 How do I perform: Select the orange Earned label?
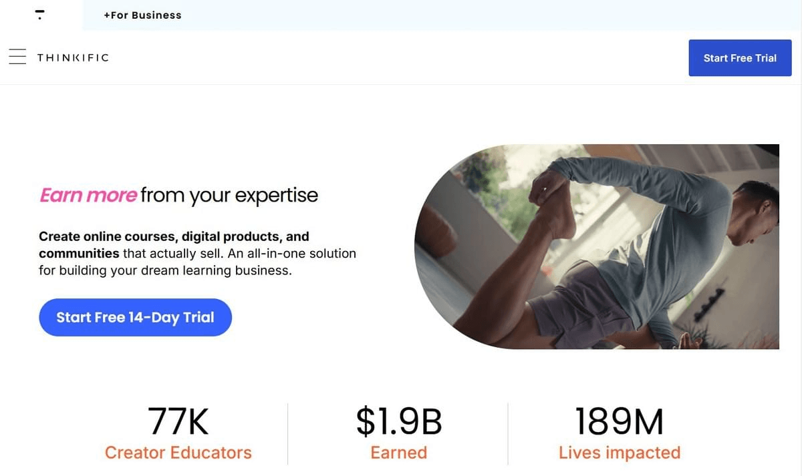tap(399, 453)
